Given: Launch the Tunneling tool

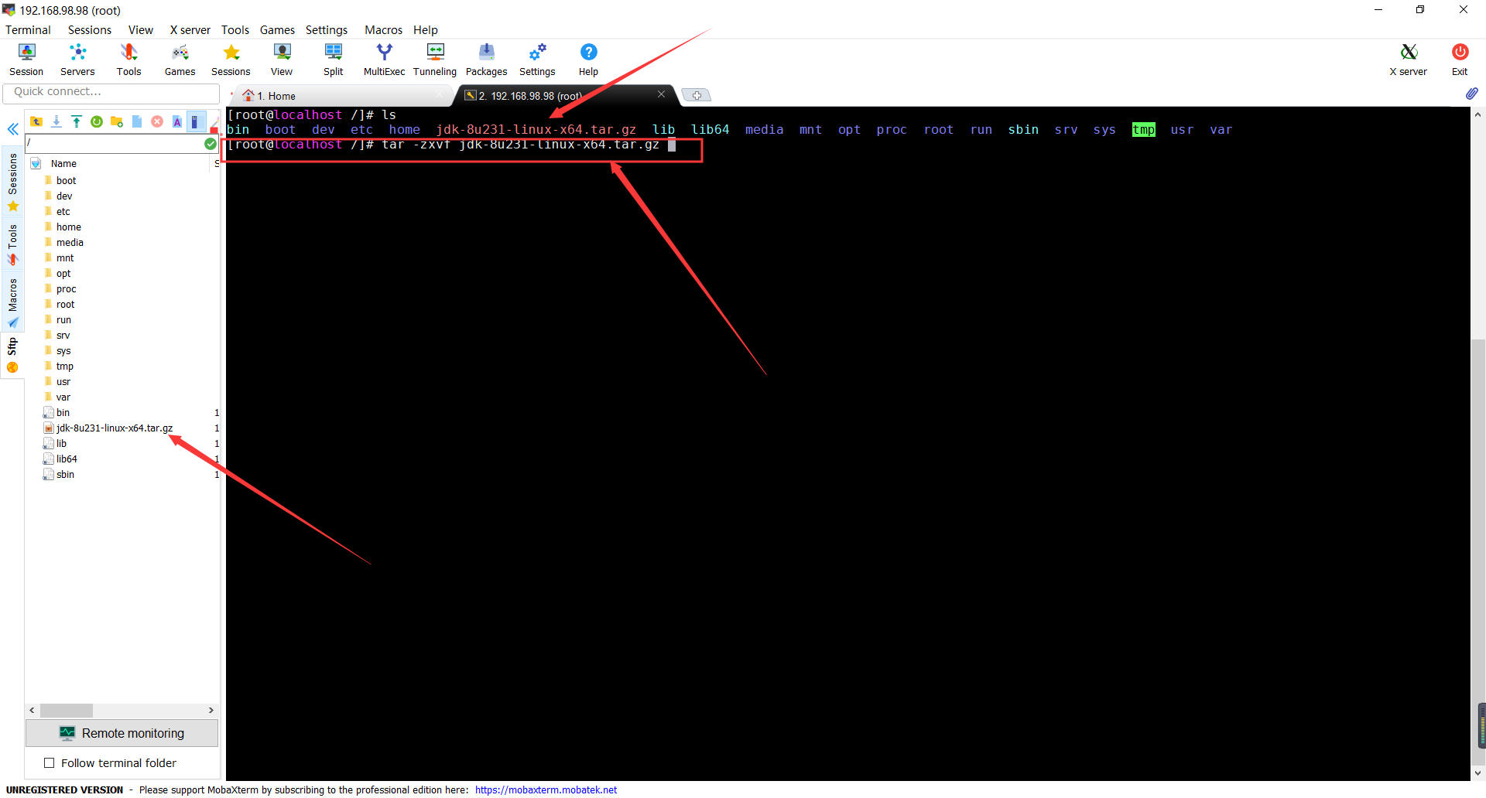Looking at the screenshot, I should pos(434,58).
